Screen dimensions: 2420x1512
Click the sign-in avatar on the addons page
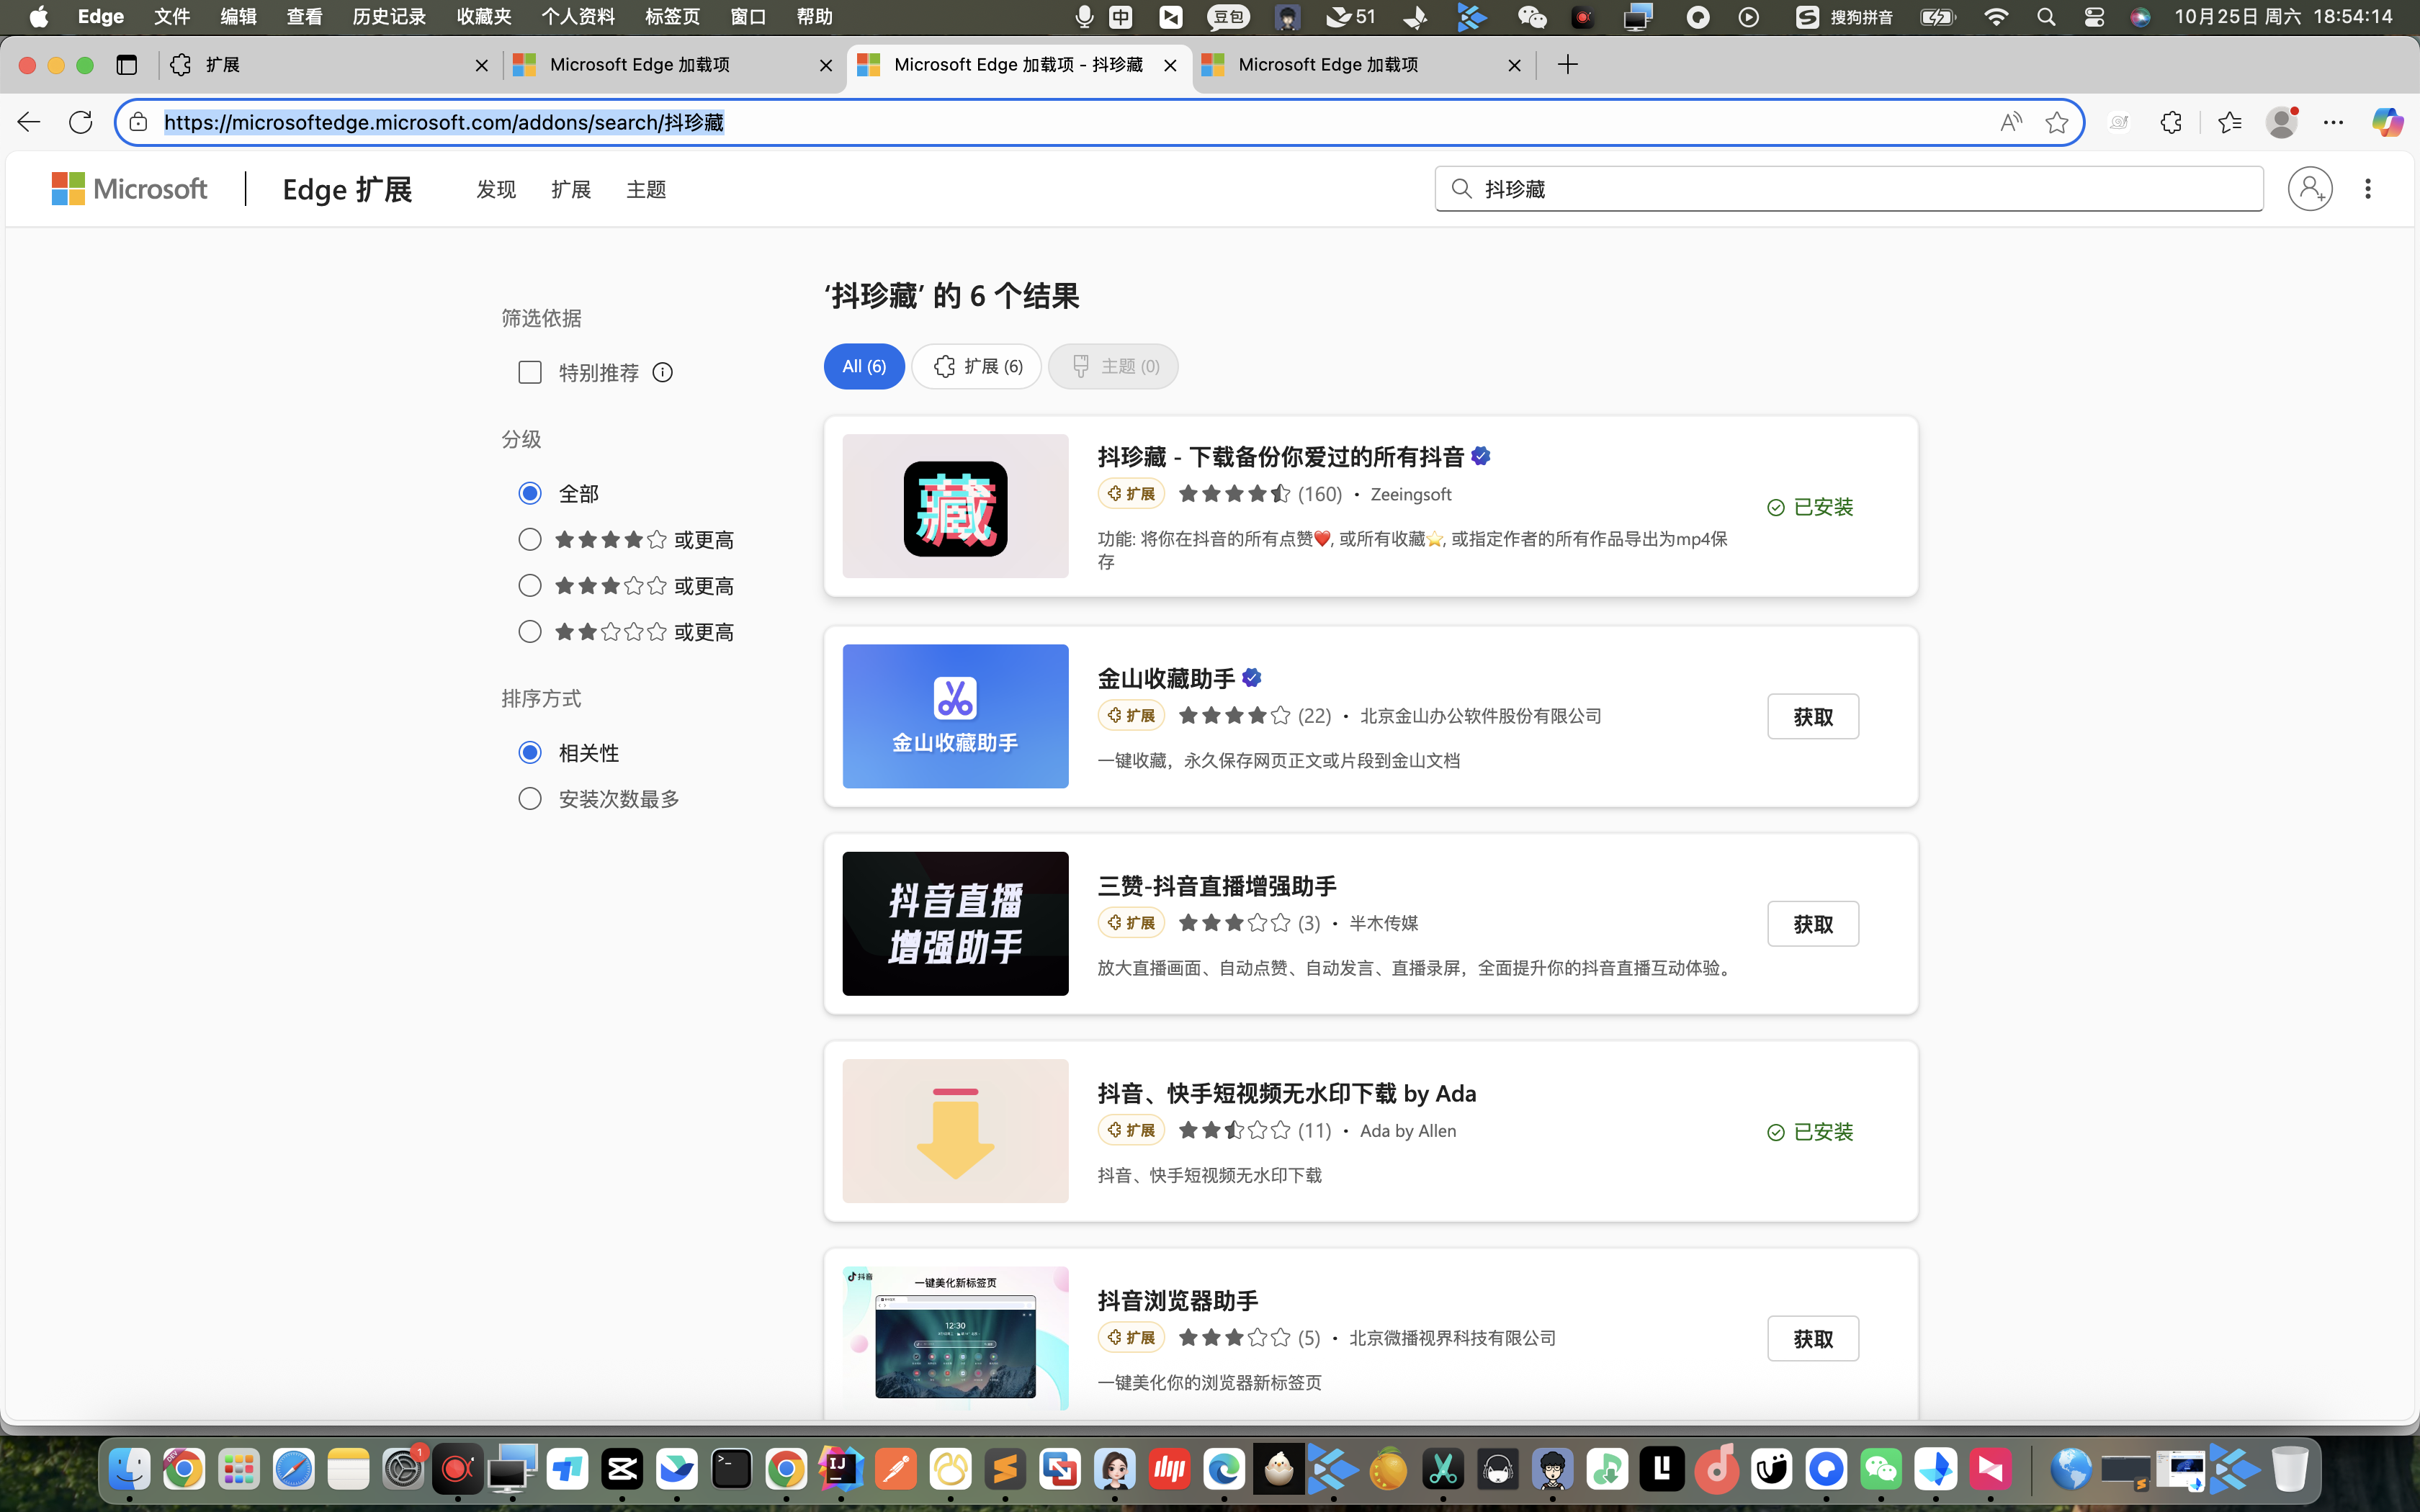coord(2310,188)
